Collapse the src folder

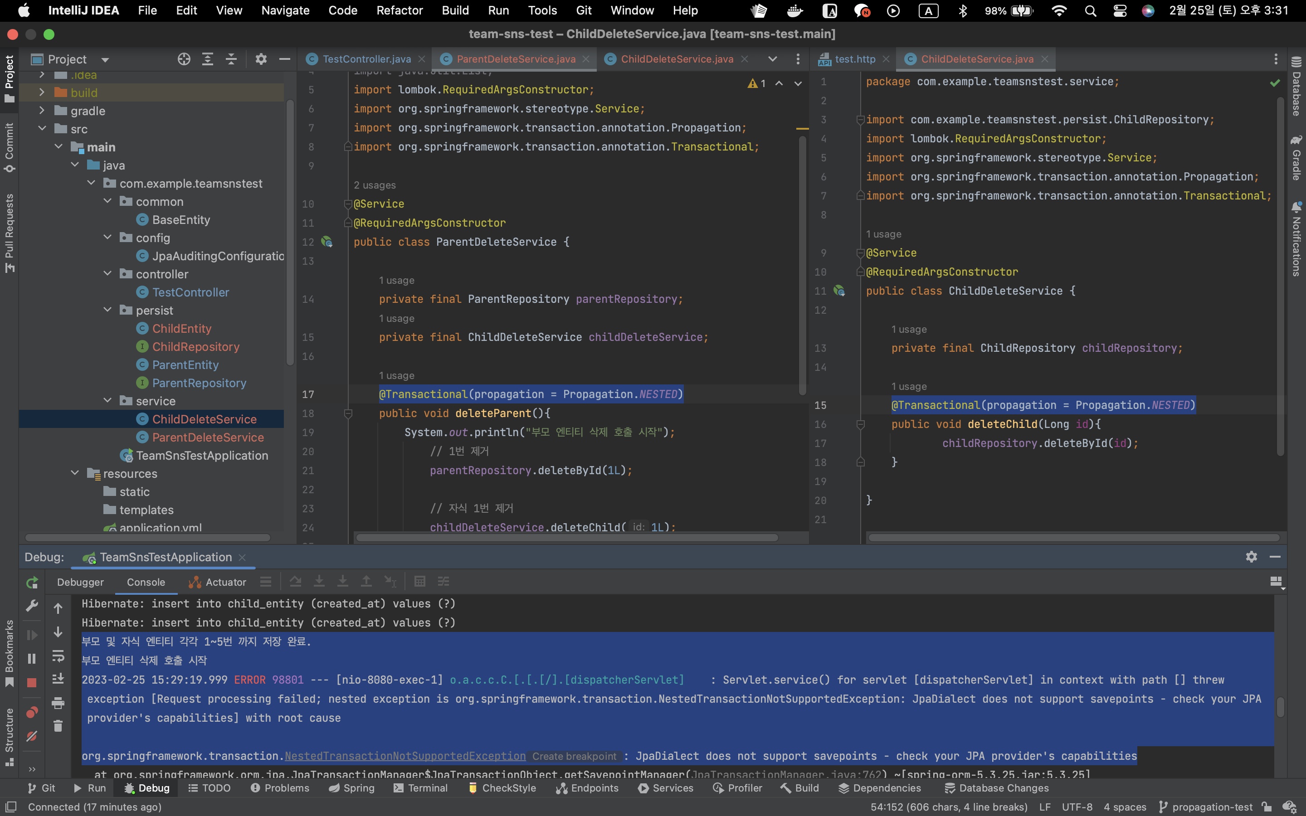click(x=42, y=128)
